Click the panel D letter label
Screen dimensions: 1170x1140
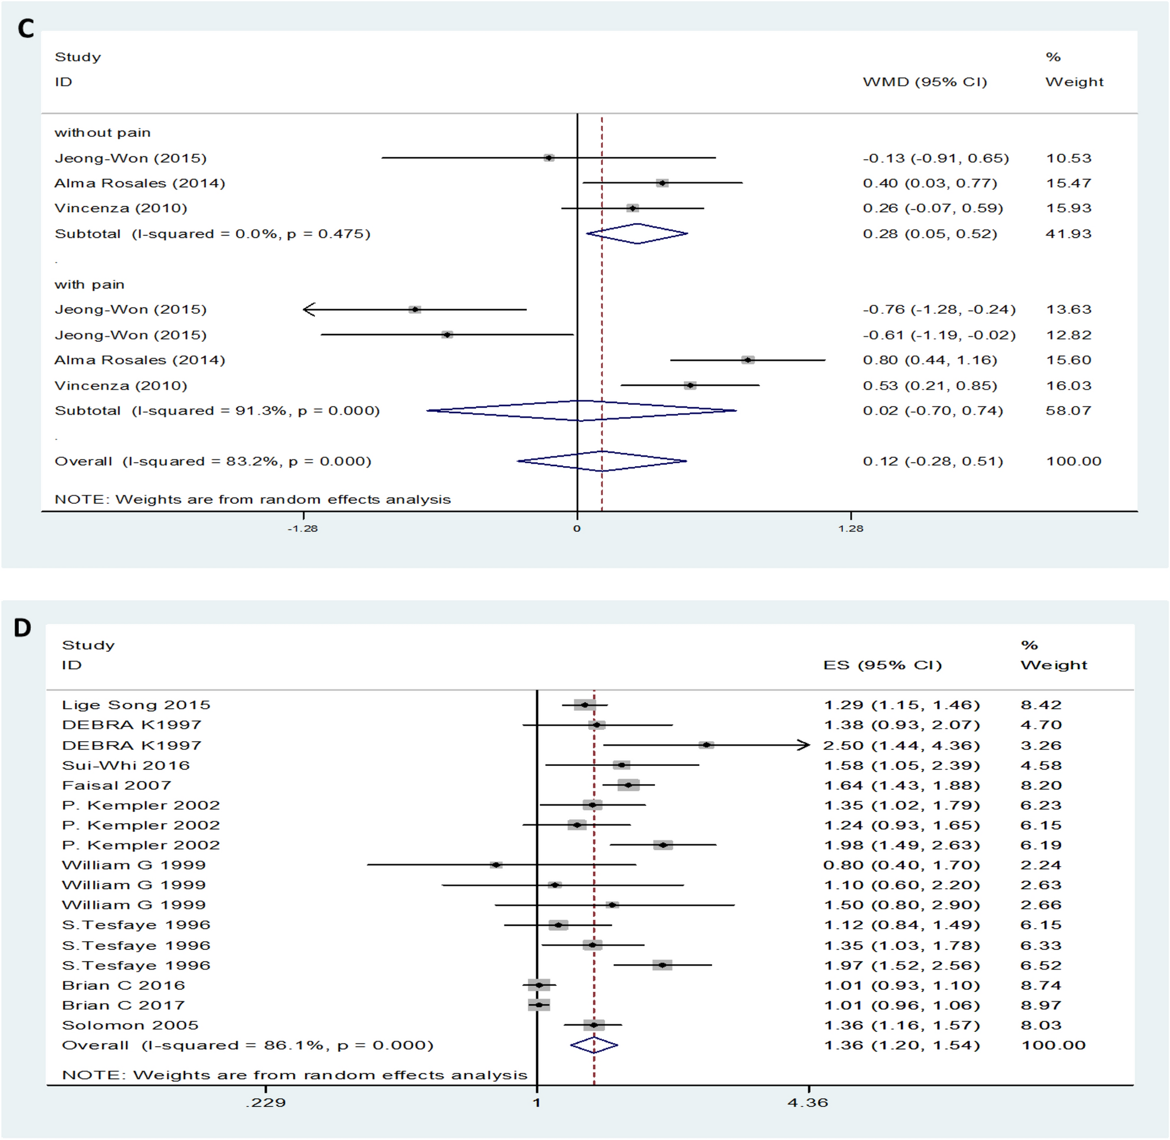click(x=22, y=628)
